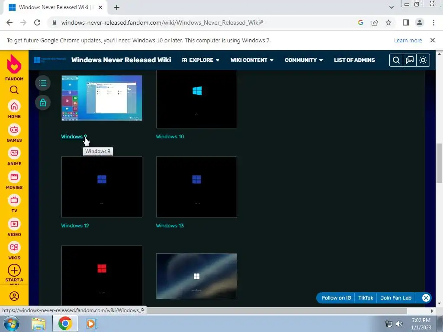Screen dimensions: 443x332
Task: Toggle the light/dark theme icon
Action: click(x=423, y=60)
